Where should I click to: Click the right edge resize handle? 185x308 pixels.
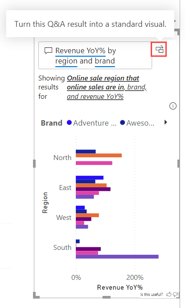pyautogui.click(x=178, y=164)
